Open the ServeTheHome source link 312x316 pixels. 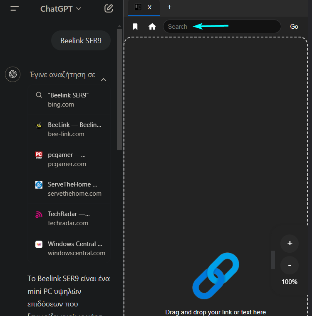pos(69,189)
